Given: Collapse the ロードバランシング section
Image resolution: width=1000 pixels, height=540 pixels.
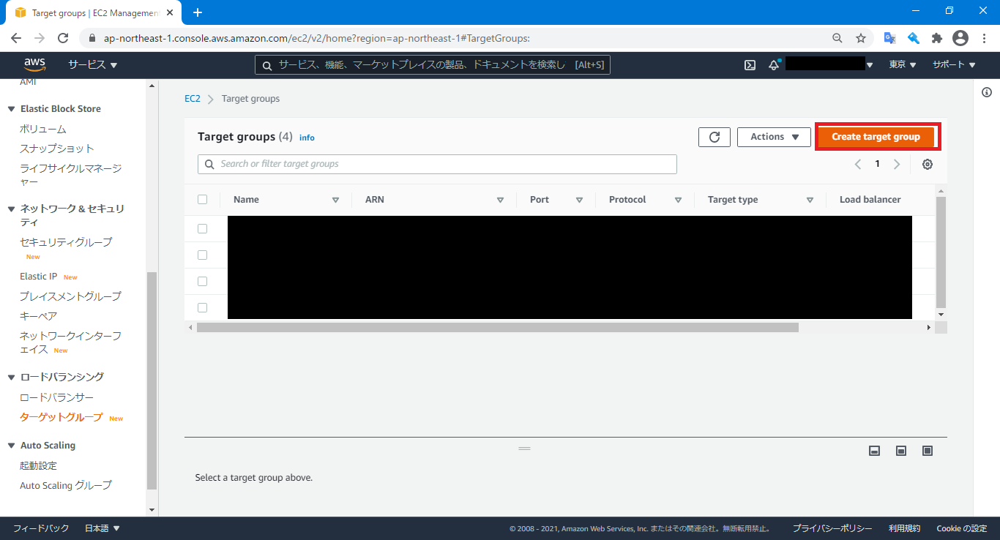Looking at the screenshot, I should pos(11,378).
